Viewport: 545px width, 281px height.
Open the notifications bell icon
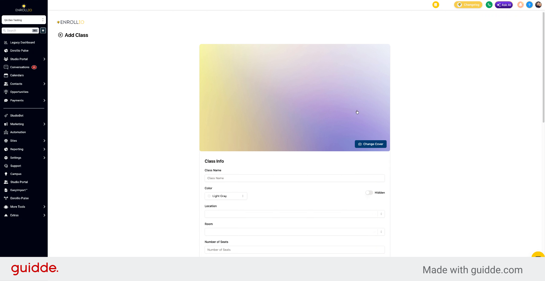pos(520,5)
